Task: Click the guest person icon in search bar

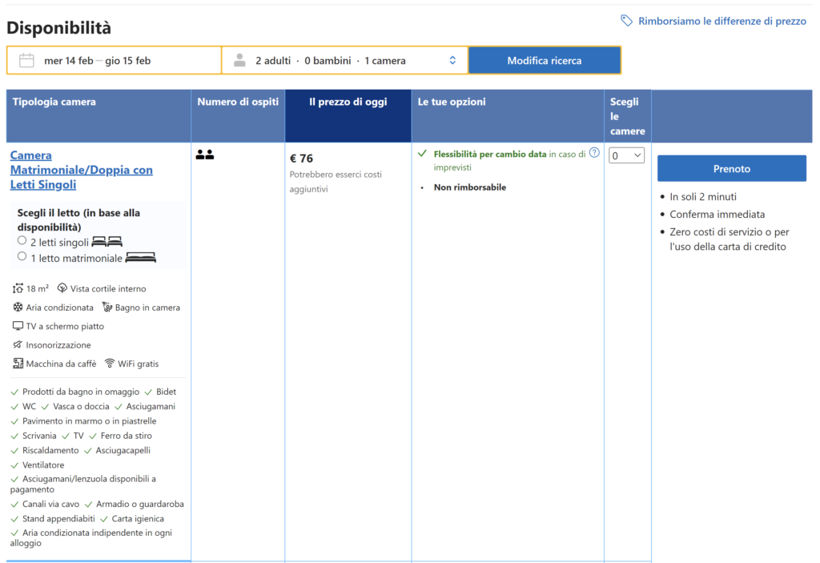Action: click(x=239, y=60)
